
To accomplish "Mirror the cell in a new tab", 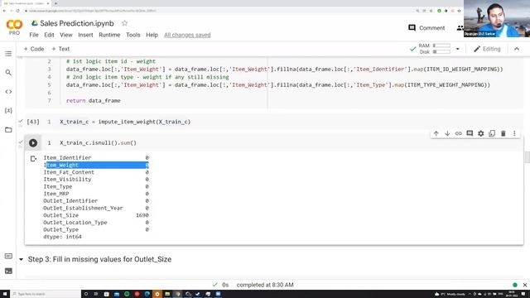I will tap(492, 133).
